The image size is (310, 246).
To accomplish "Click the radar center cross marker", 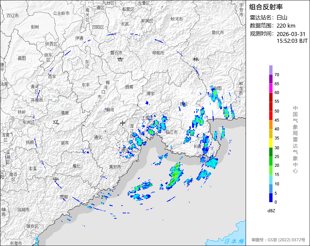I will pyautogui.click(x=123, y=123).
